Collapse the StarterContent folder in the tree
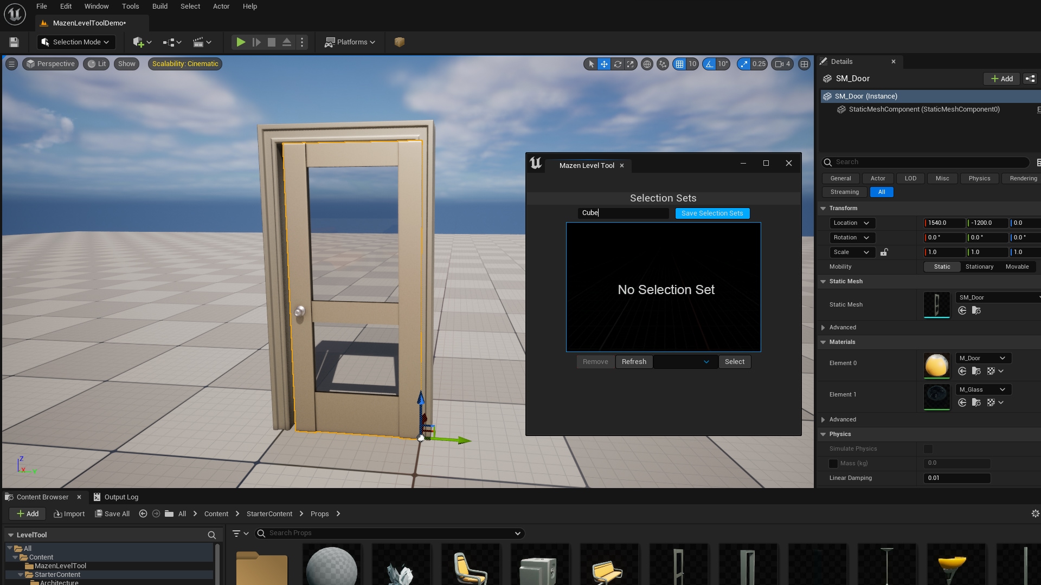The image size is (1041, 585). 22,574
